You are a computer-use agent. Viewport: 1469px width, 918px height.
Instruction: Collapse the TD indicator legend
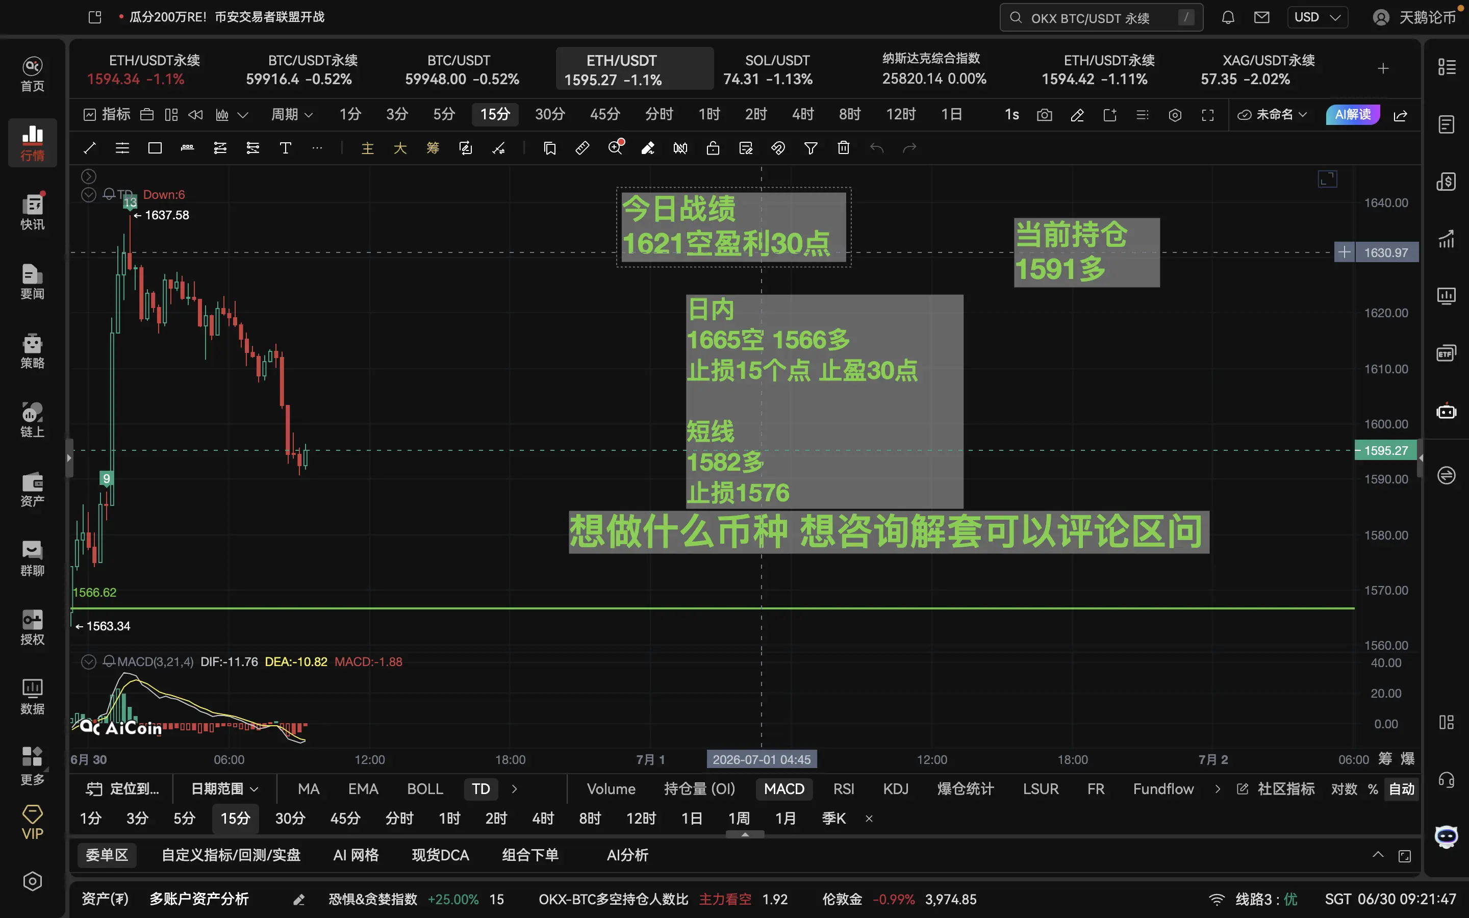pyautogui.click(x=89, y=195)
